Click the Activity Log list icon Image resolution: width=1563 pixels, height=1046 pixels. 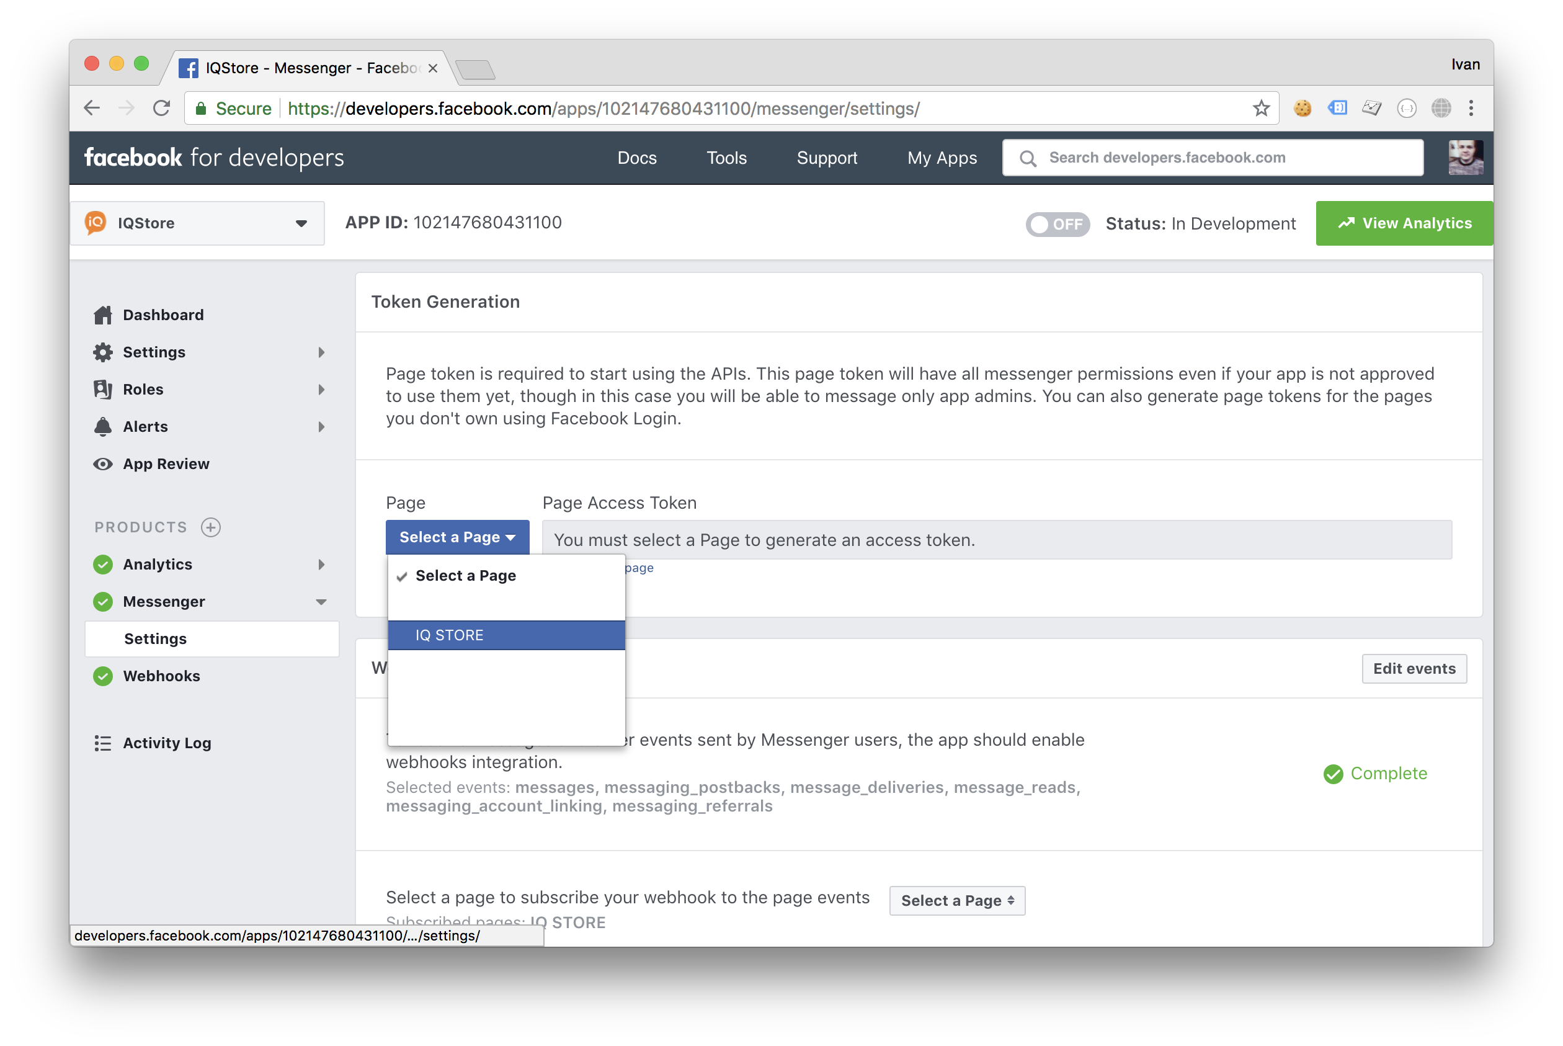coord(103,743)
